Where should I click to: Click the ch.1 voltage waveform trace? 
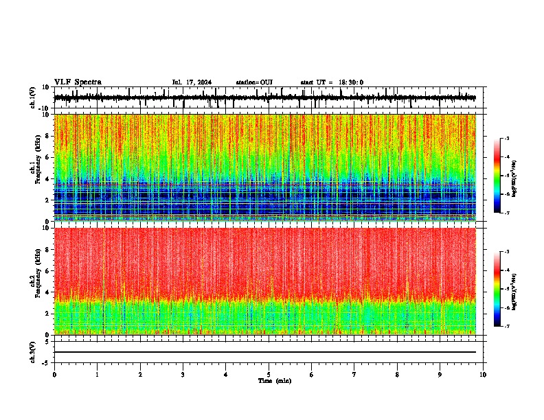pyautogui.click(x=264, y=97)
